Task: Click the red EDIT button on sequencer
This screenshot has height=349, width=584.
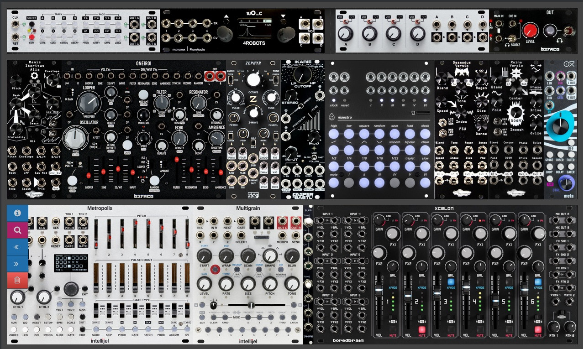Action: point(32,36)
